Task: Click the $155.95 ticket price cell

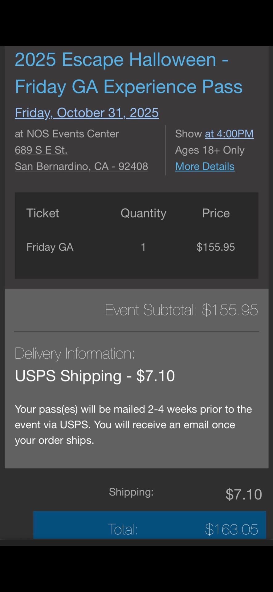Action: pos(216,247)
